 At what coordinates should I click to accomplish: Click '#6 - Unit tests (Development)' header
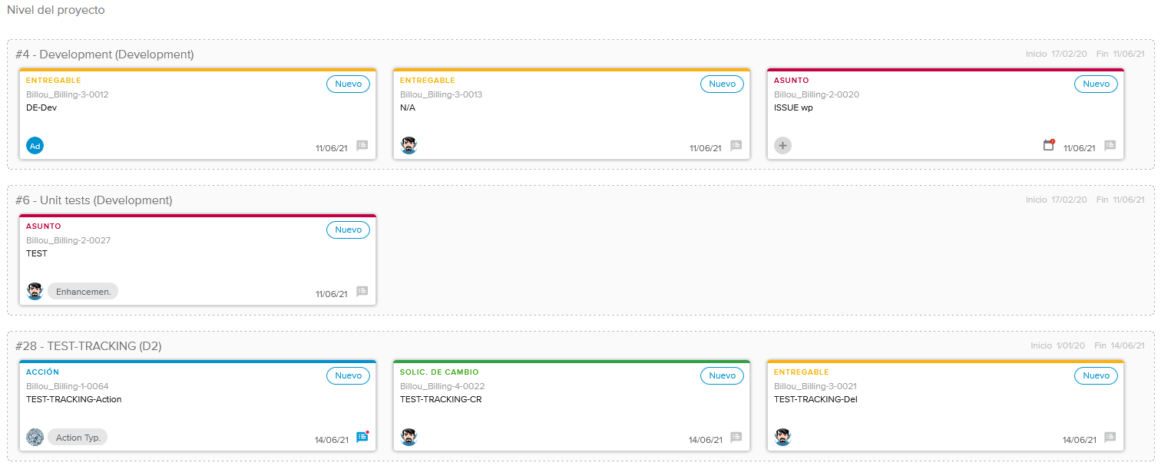pyautogui.click(x=94, y=200)
